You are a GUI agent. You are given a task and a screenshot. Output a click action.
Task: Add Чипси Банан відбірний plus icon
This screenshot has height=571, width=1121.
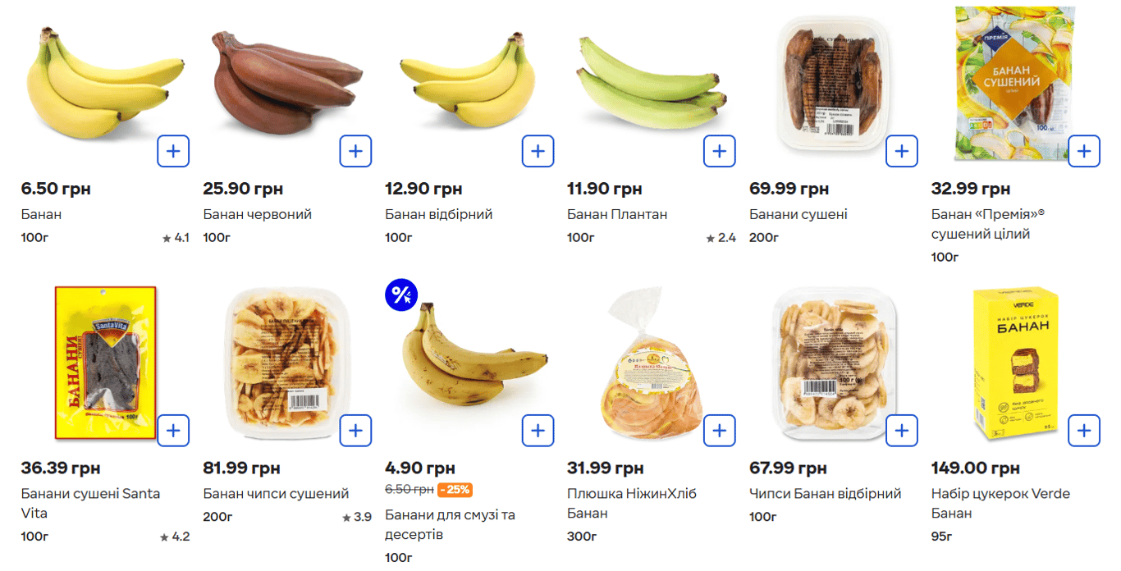(902, 431)
